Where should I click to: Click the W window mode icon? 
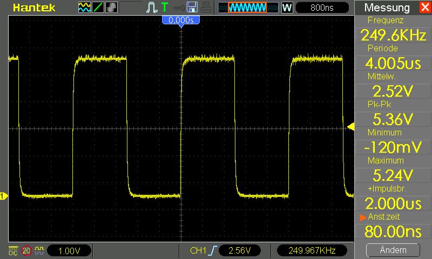(287, 8)
